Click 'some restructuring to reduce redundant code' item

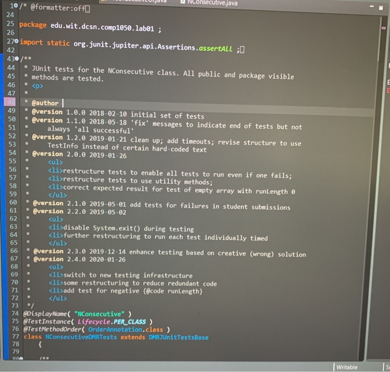[133, 283]
